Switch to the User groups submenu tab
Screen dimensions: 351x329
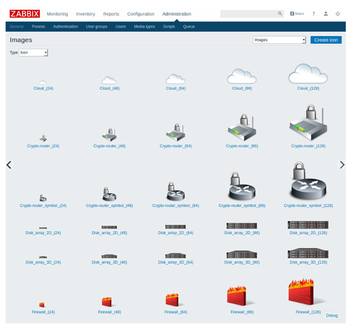97,26
